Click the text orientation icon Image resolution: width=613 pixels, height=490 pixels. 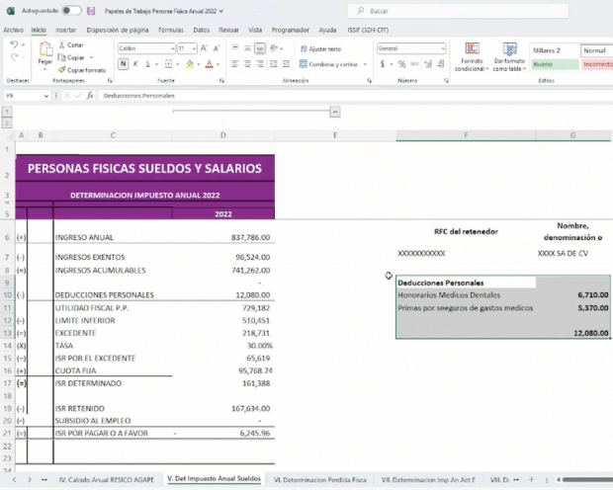coord(274,48)
